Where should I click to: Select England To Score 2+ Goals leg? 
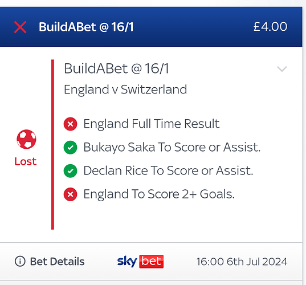coord(159,194)
